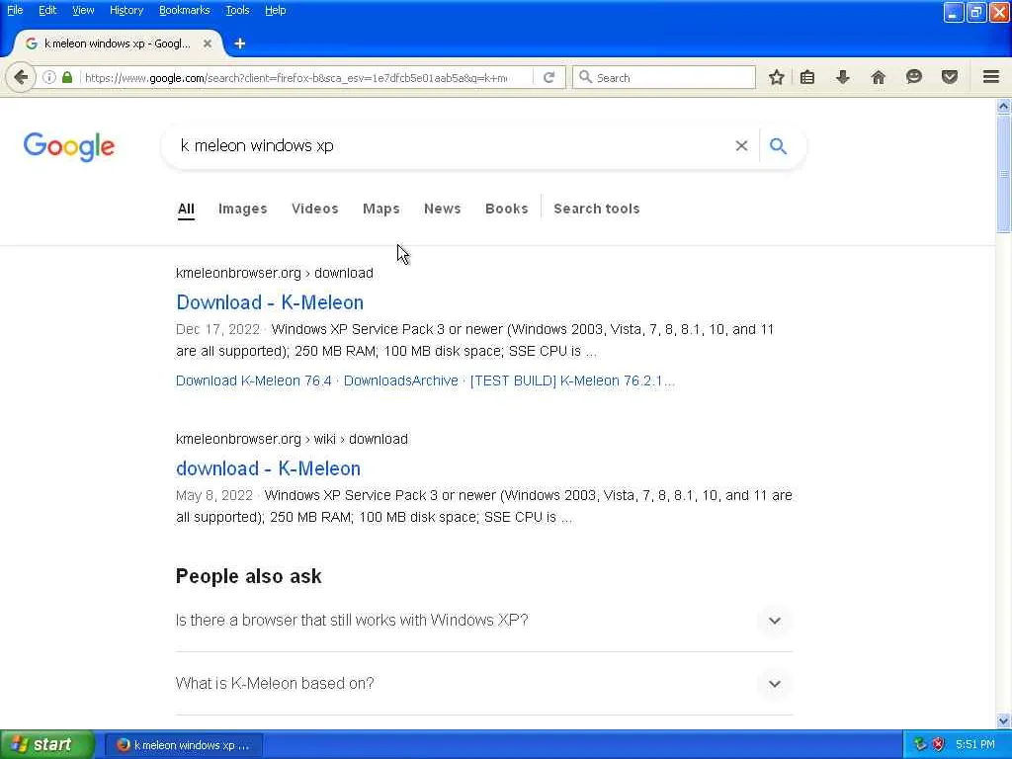Open the Edit menu
The height and width of the screenshot is (759, 1012).
click(x=47, y=10)
